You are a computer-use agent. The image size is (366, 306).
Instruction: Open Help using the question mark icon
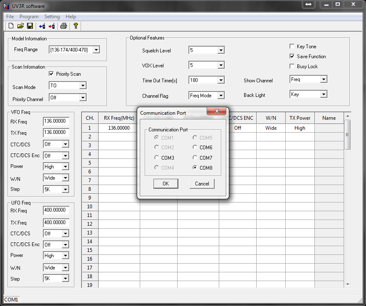click(x=75, y=25)
